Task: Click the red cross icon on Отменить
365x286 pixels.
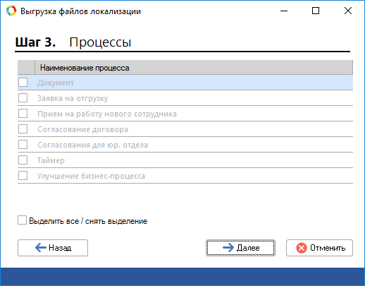Action: tap(302, 248)
